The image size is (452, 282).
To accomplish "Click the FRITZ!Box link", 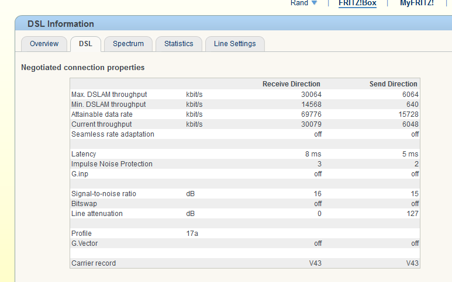I will point(357,3).
